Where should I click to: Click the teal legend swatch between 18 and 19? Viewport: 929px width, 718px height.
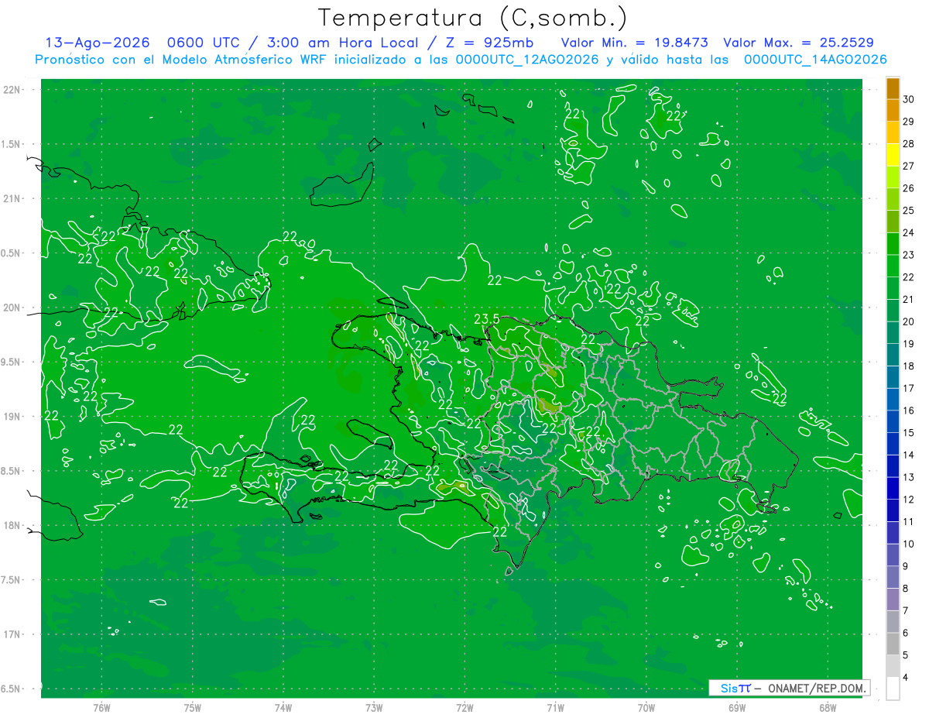pos(893,355)
